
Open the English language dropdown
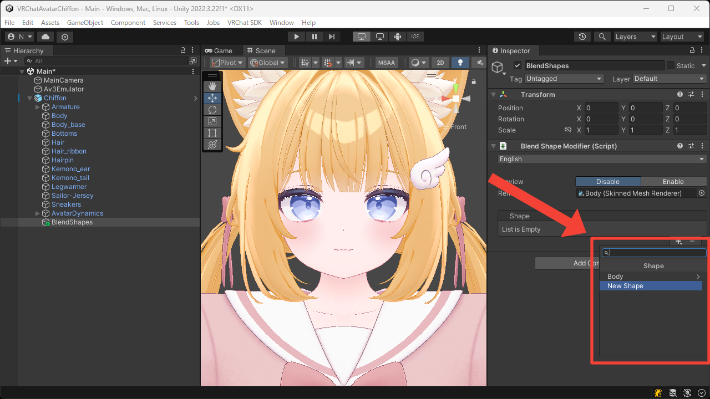pos(602,159)
